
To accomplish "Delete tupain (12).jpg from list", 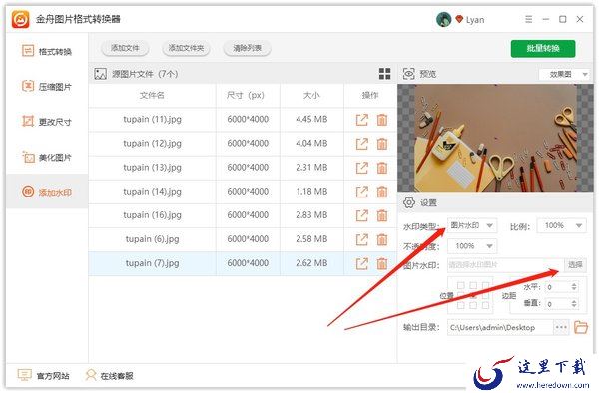I will [x=382, y=144].
